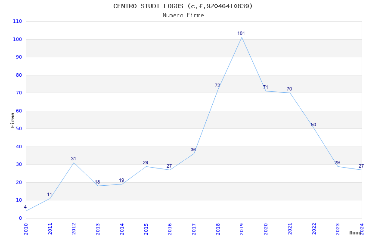Select the 2014 data label 19
366x237 pixels.
pyautogui.click(x=121, y=180)
